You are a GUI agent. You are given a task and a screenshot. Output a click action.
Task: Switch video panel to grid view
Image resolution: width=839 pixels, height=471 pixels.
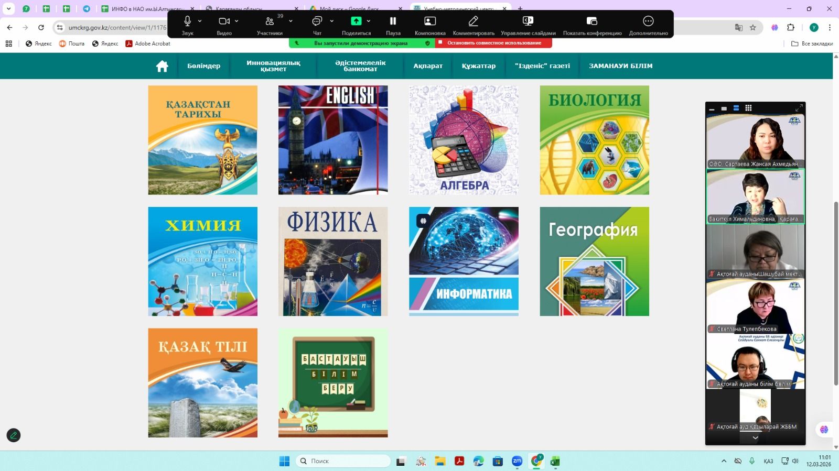(748, 108)
